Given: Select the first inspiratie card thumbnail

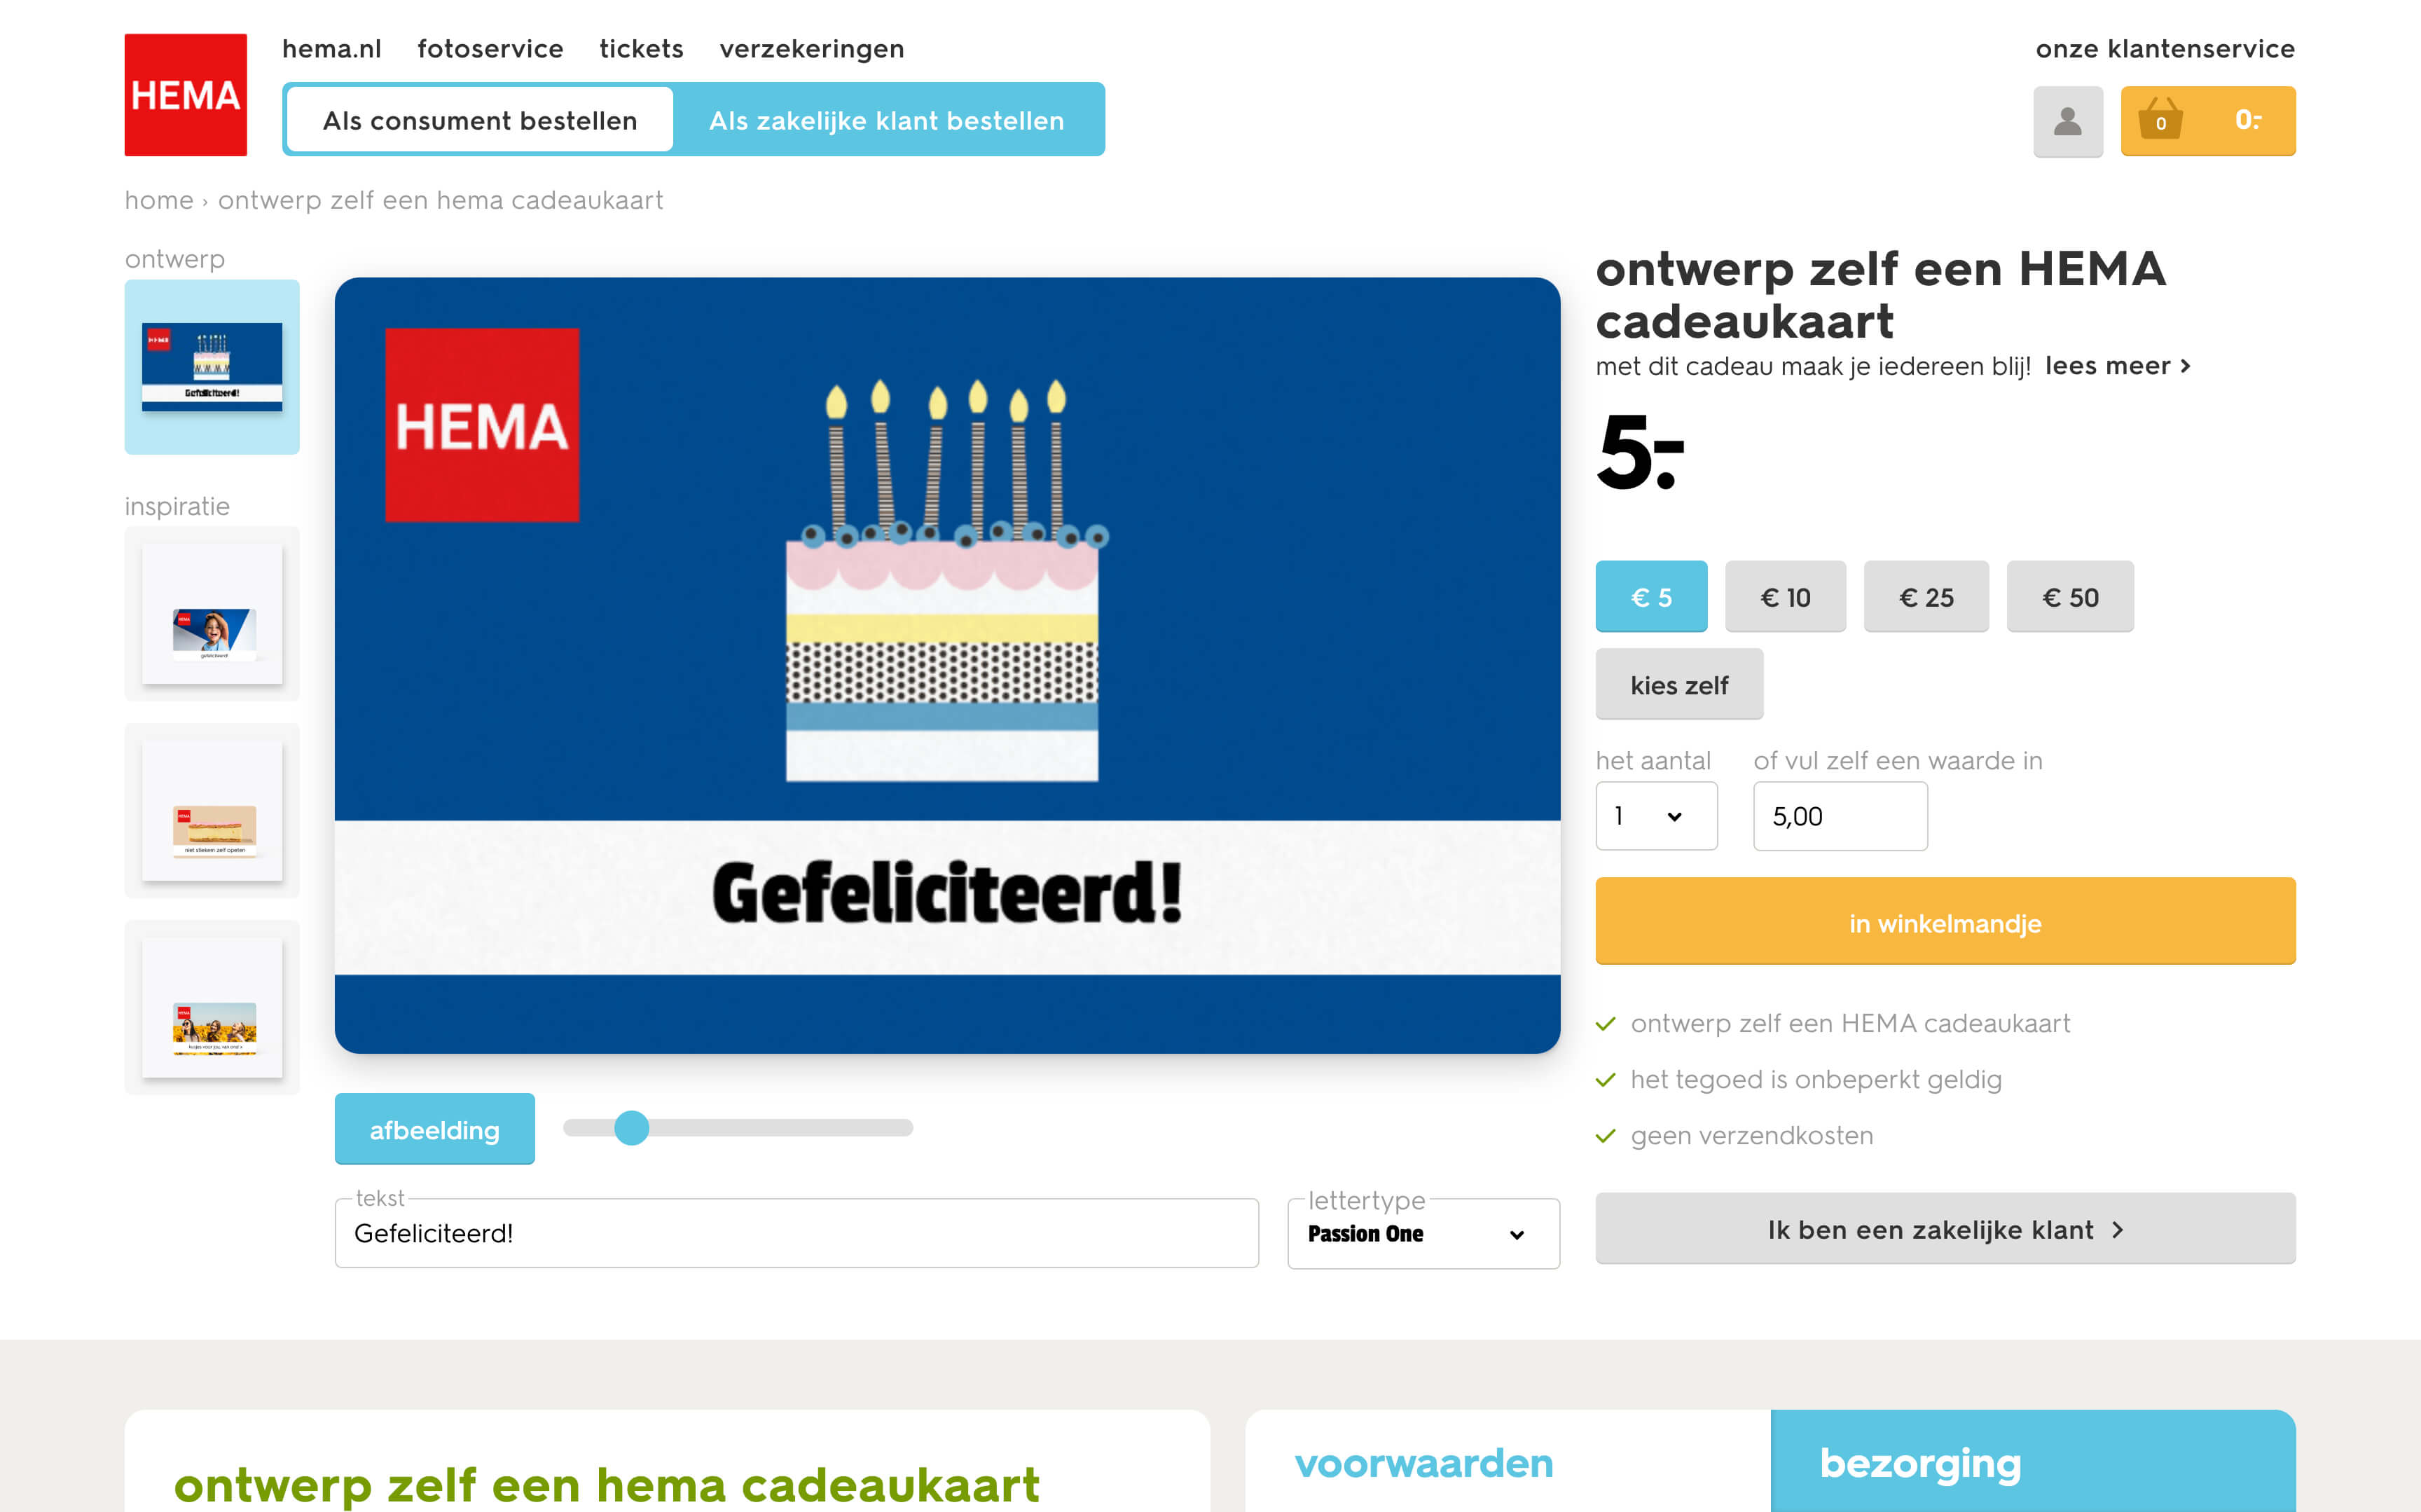Looking at the screenshot, I should point(212,613).
